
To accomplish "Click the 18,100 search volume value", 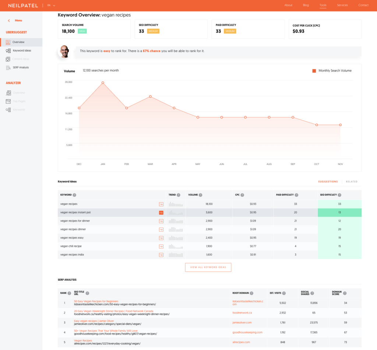I will 68,32.
